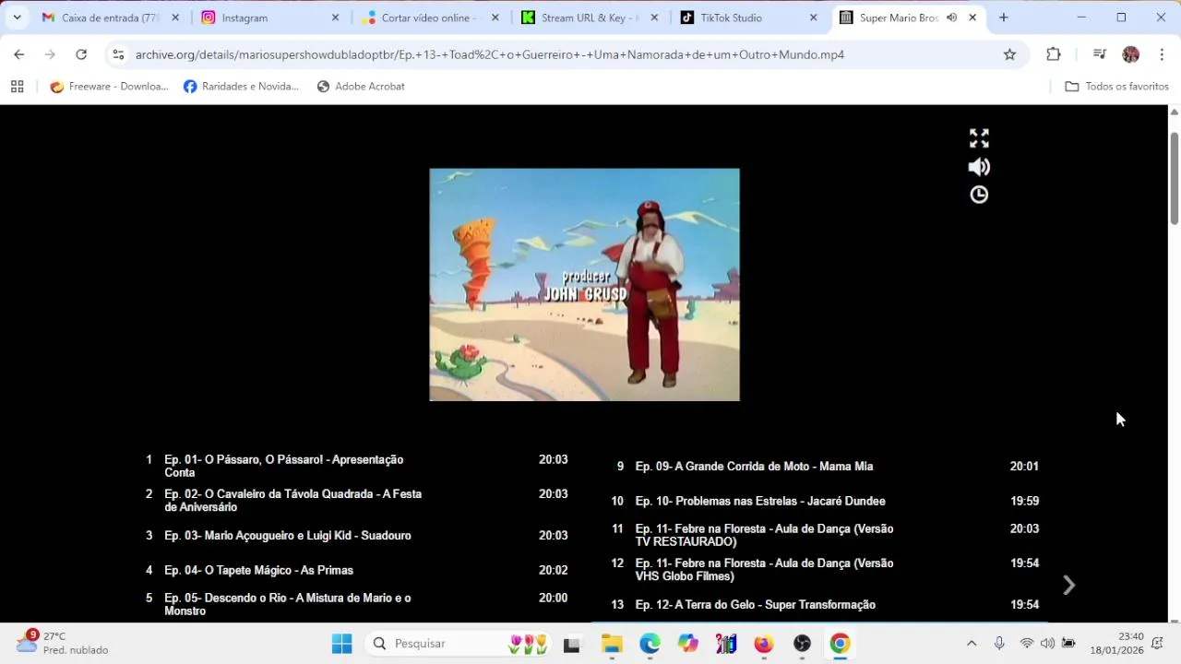Viewport: 1181px width, 664px height.
Task: Open playback speed clock icon in player
Action: point(979,195)
